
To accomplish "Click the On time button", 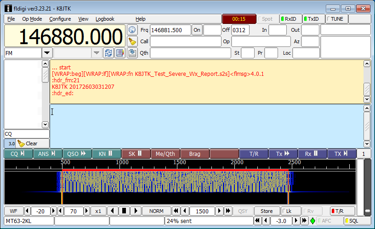I will (197, 30).
